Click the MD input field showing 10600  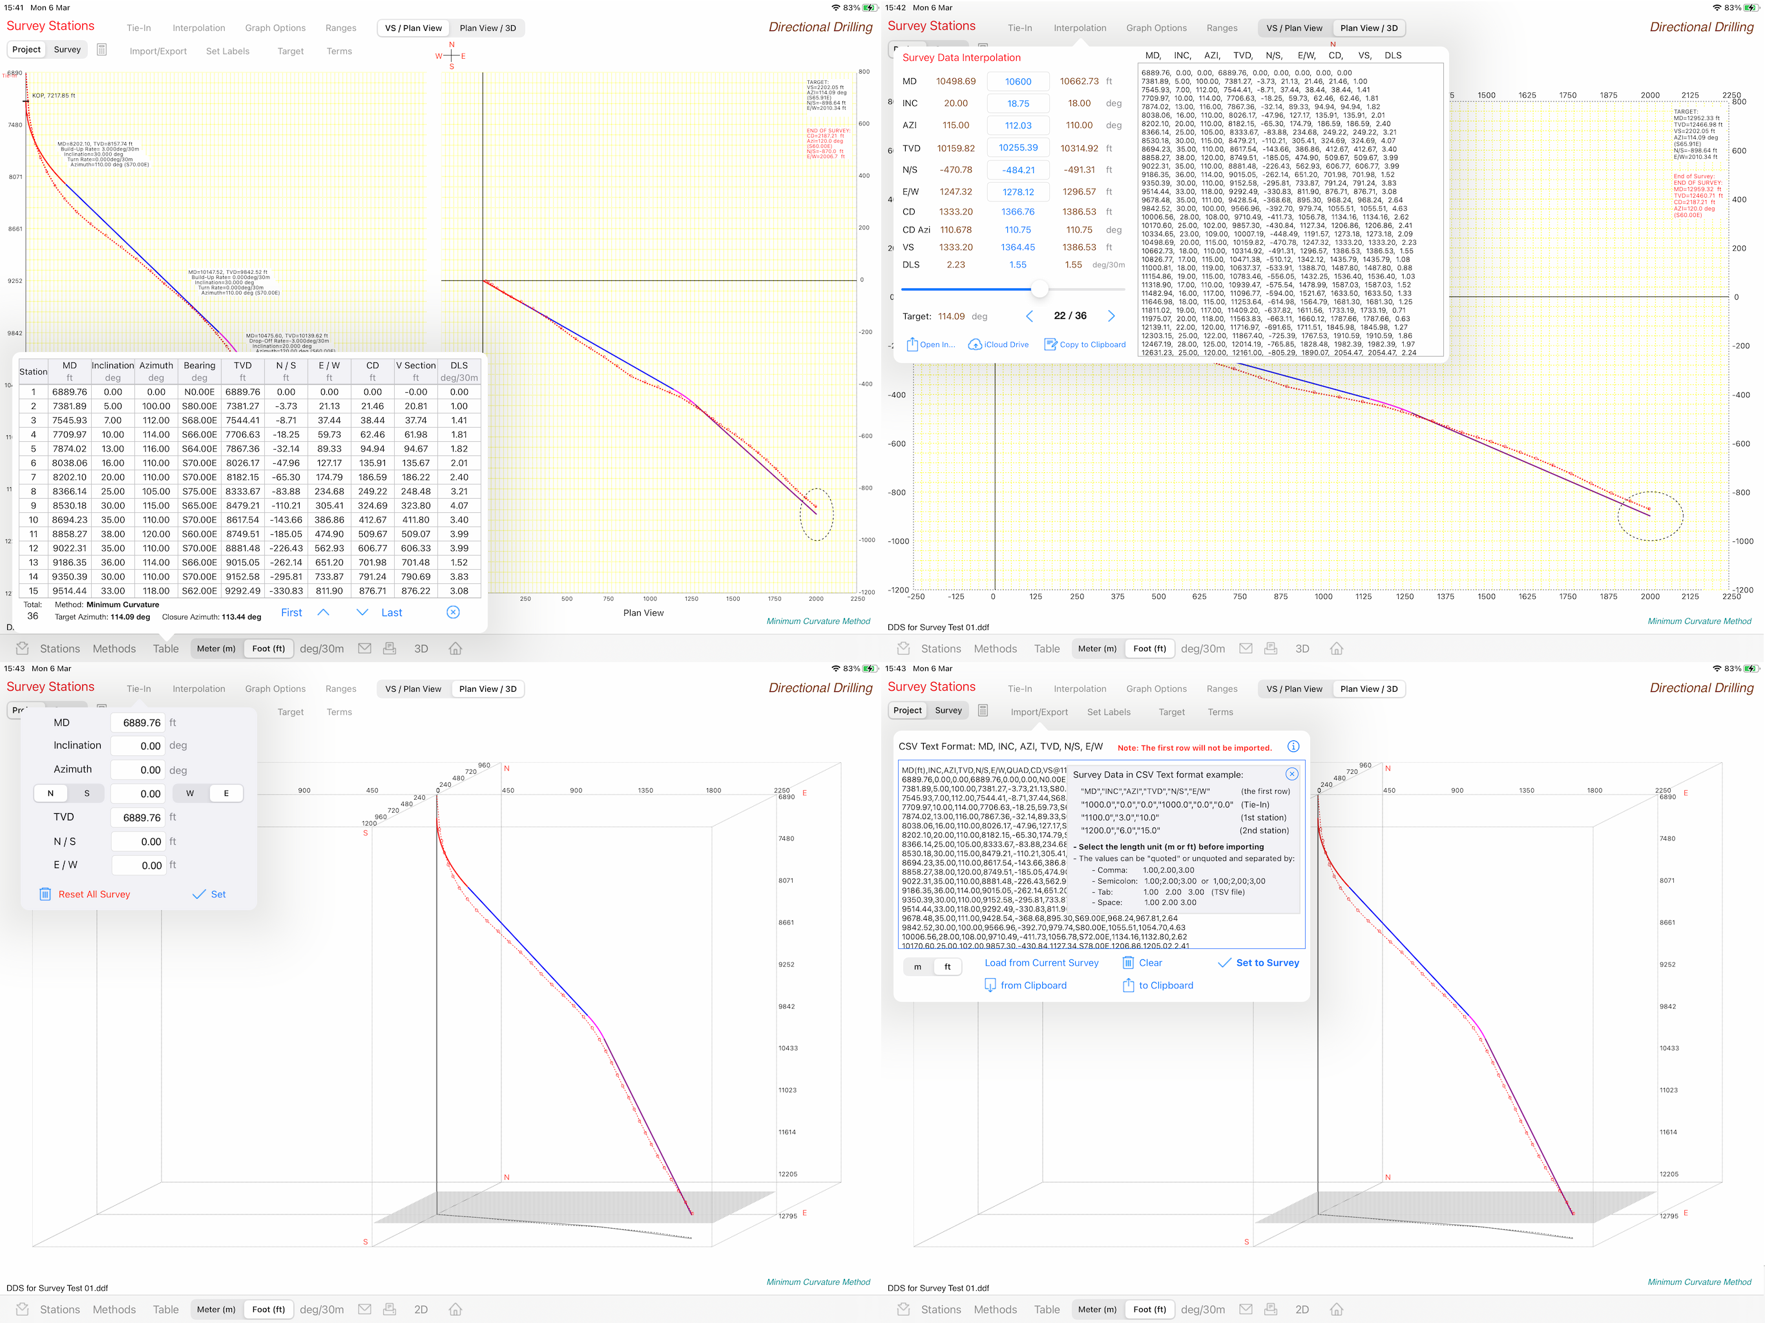click(x=1018, y=81)
